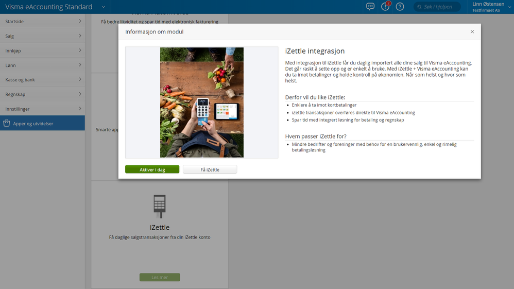Click Les mer button on iZettle card

pos(160,277)
